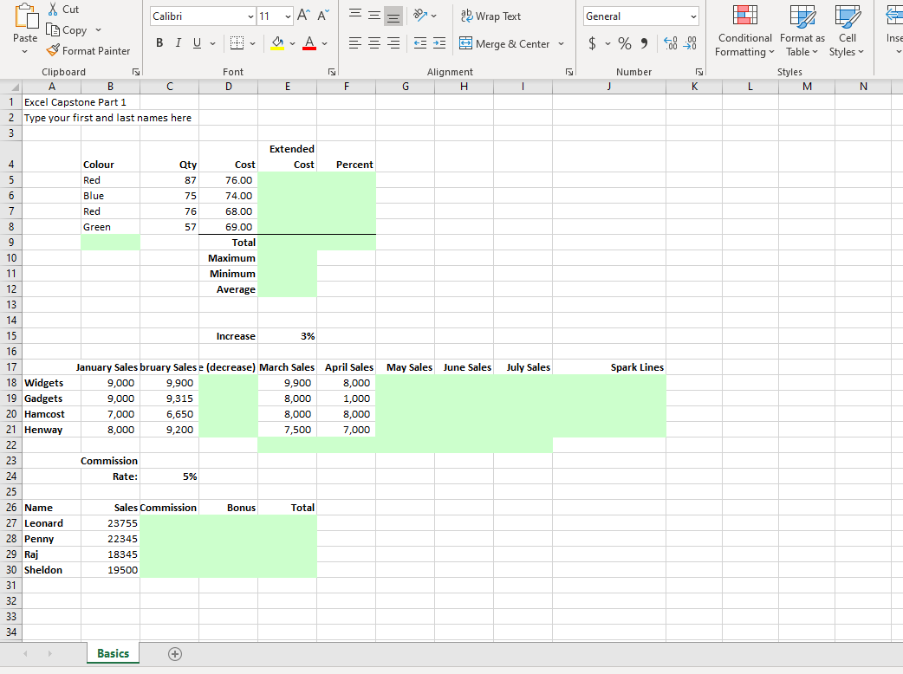Select the 'Maximum' label cell
Screen dimensions: 903x674
(x=229, y=258)
